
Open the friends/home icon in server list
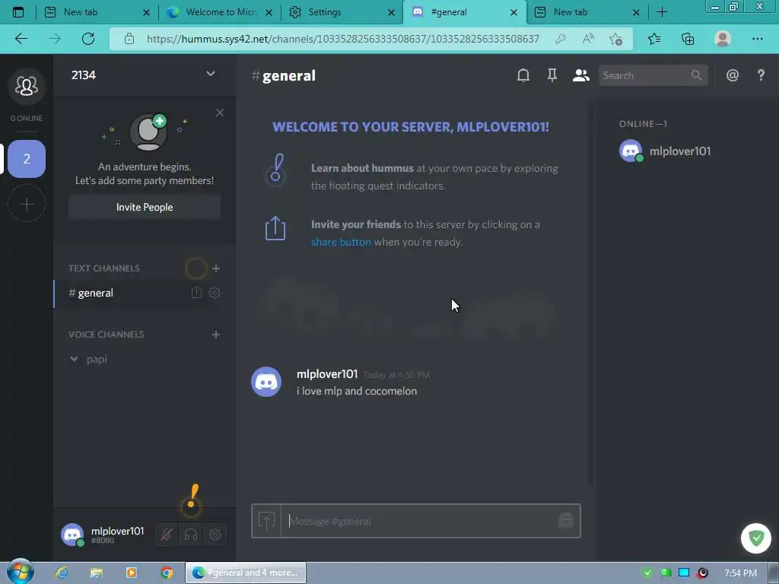click(27, 86)
